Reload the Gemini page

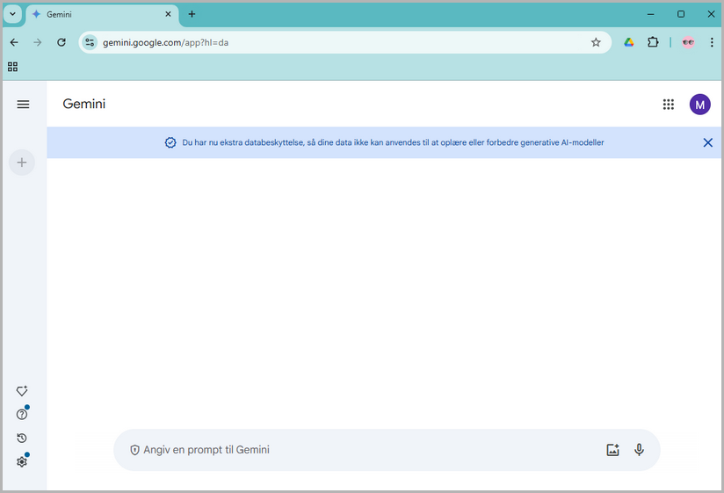pyautogui.click(x=62, y=42)
